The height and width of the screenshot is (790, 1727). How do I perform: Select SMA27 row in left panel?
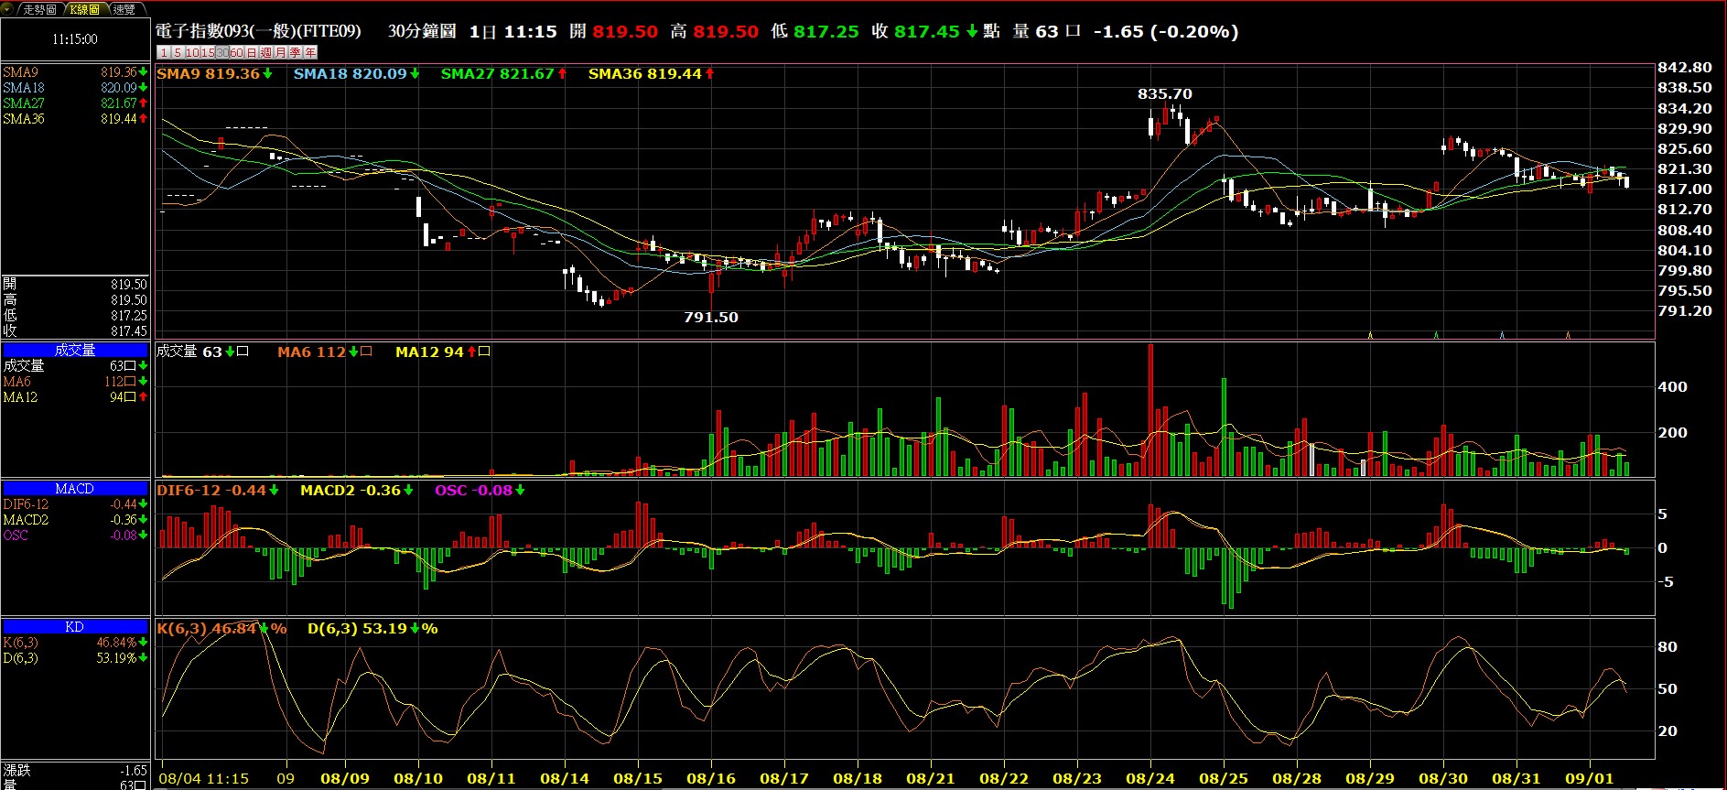coord(75,103)
